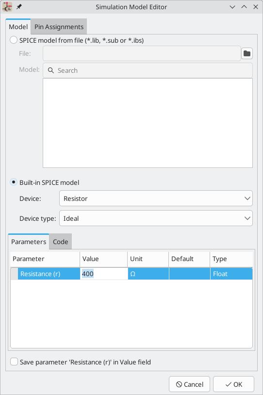The height and width of the screenshot is (395, 263).
Task: Open the Code tab
Action: coord(61,242)
